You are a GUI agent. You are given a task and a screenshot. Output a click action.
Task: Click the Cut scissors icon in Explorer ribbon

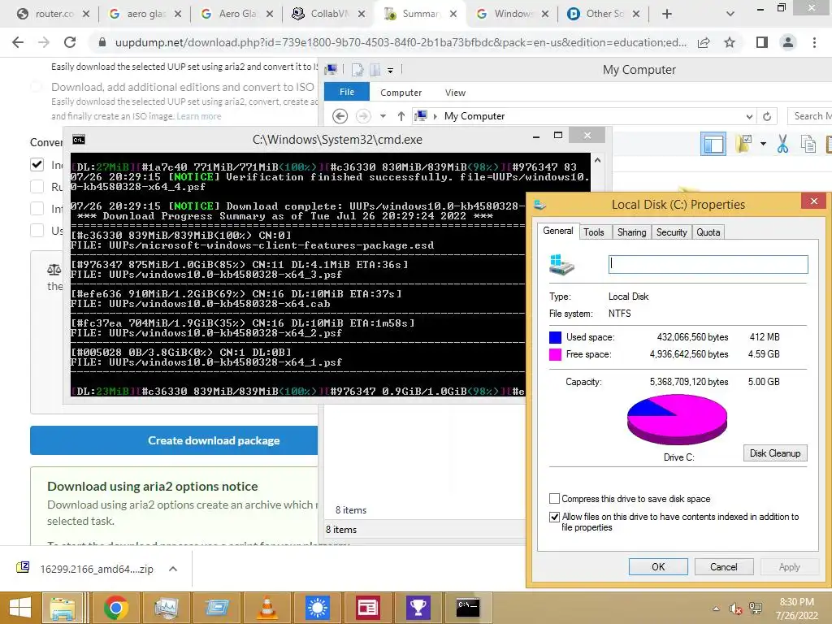coord(782,144)
